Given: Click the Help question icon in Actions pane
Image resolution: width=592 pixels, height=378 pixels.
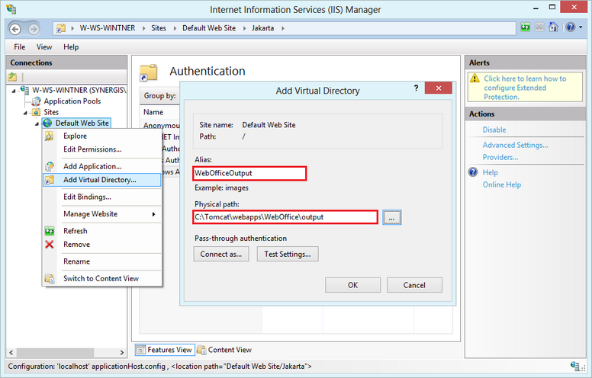Looking at the screenshot, I should pyautogui.click(x=473, y=172).
